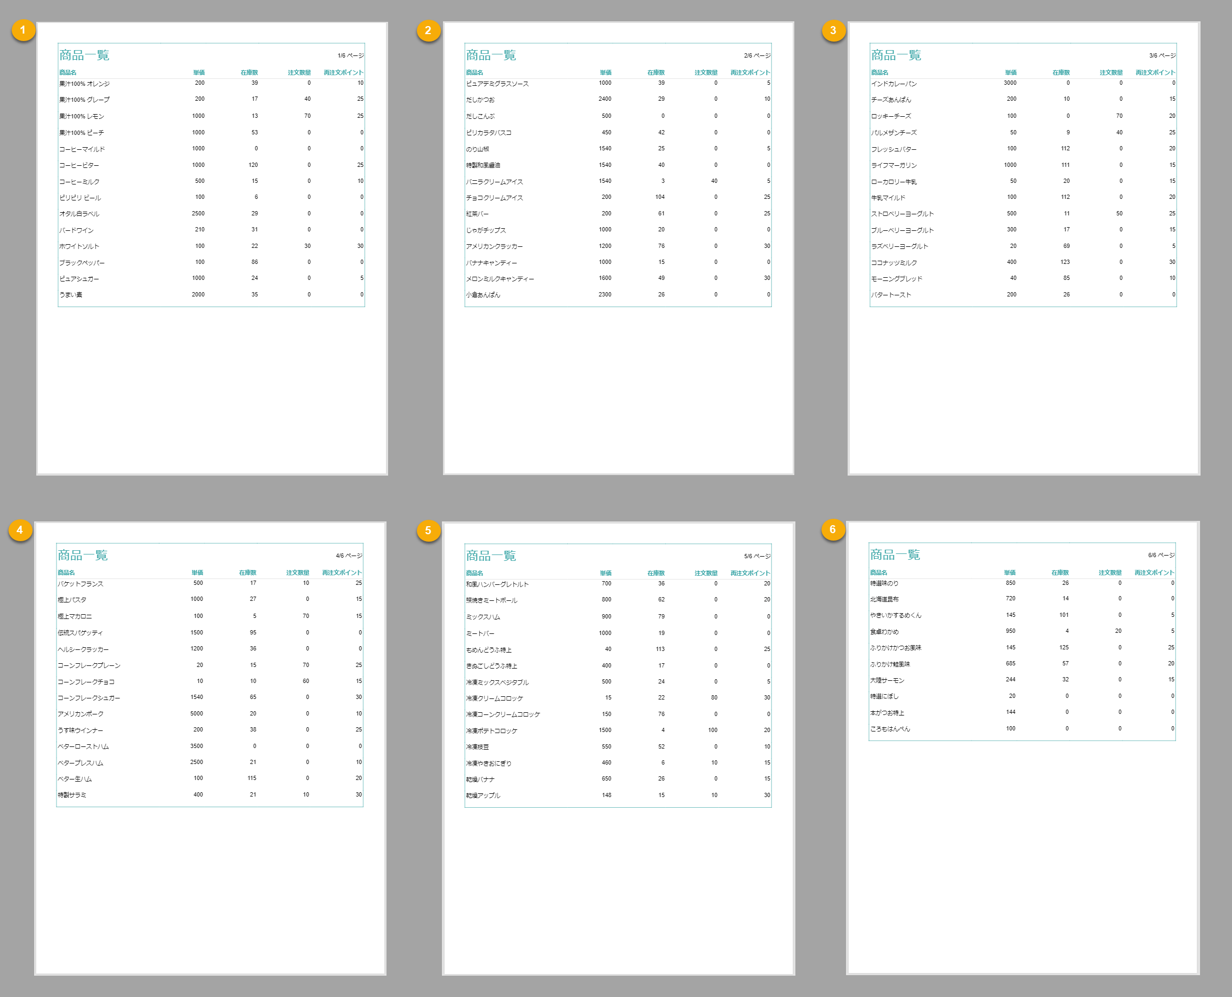Viewport: 1232px width, 997px height.
Task: Click the 注文数量 column header on page 4
Action: coord(298,572)
